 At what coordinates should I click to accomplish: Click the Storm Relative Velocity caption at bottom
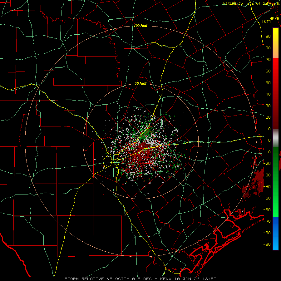[x=140, y=279]
